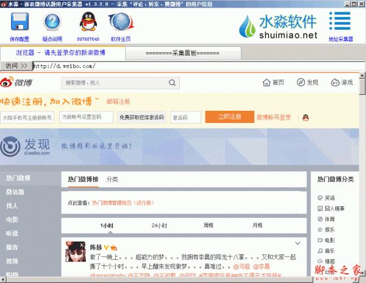Click the 陈赫 username link
This screenshot has height=283, width=366.
pyautogui.click(x=96, y=247)
